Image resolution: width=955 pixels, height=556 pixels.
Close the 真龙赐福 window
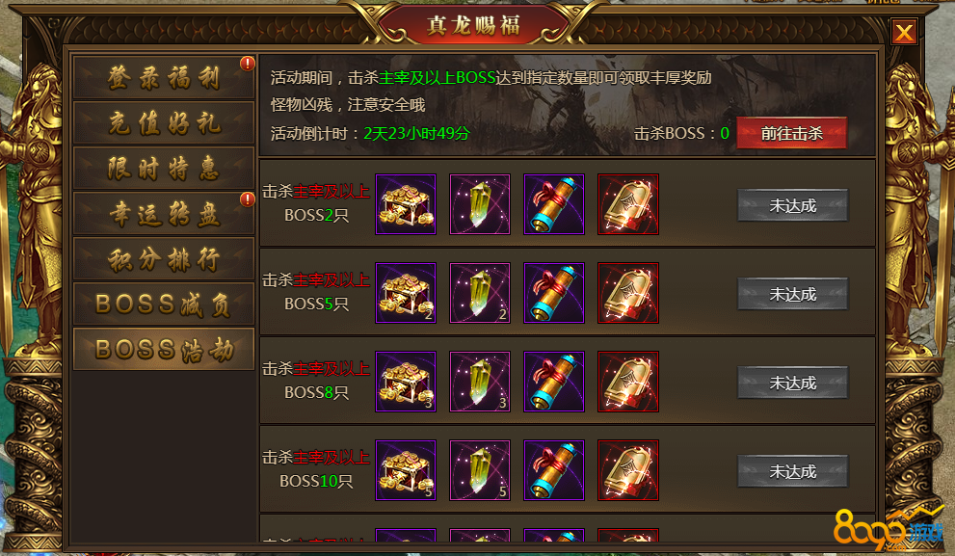(x=905, y=32)
